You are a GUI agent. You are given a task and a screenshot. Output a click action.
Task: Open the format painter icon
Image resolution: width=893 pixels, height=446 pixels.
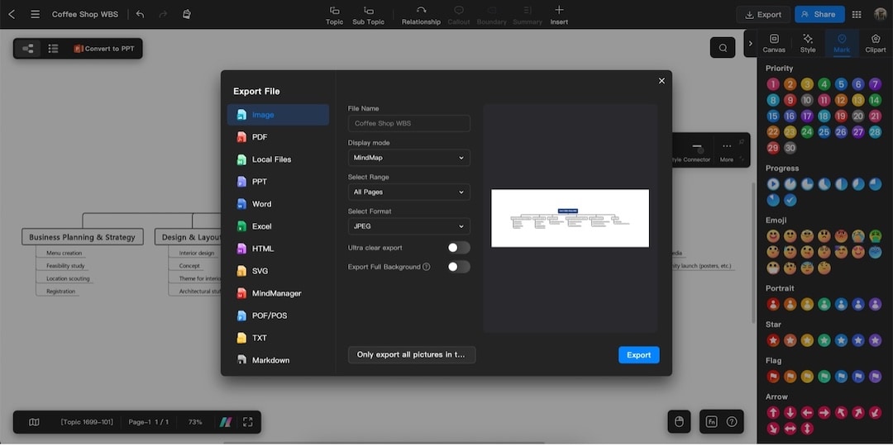click(187, 14)
